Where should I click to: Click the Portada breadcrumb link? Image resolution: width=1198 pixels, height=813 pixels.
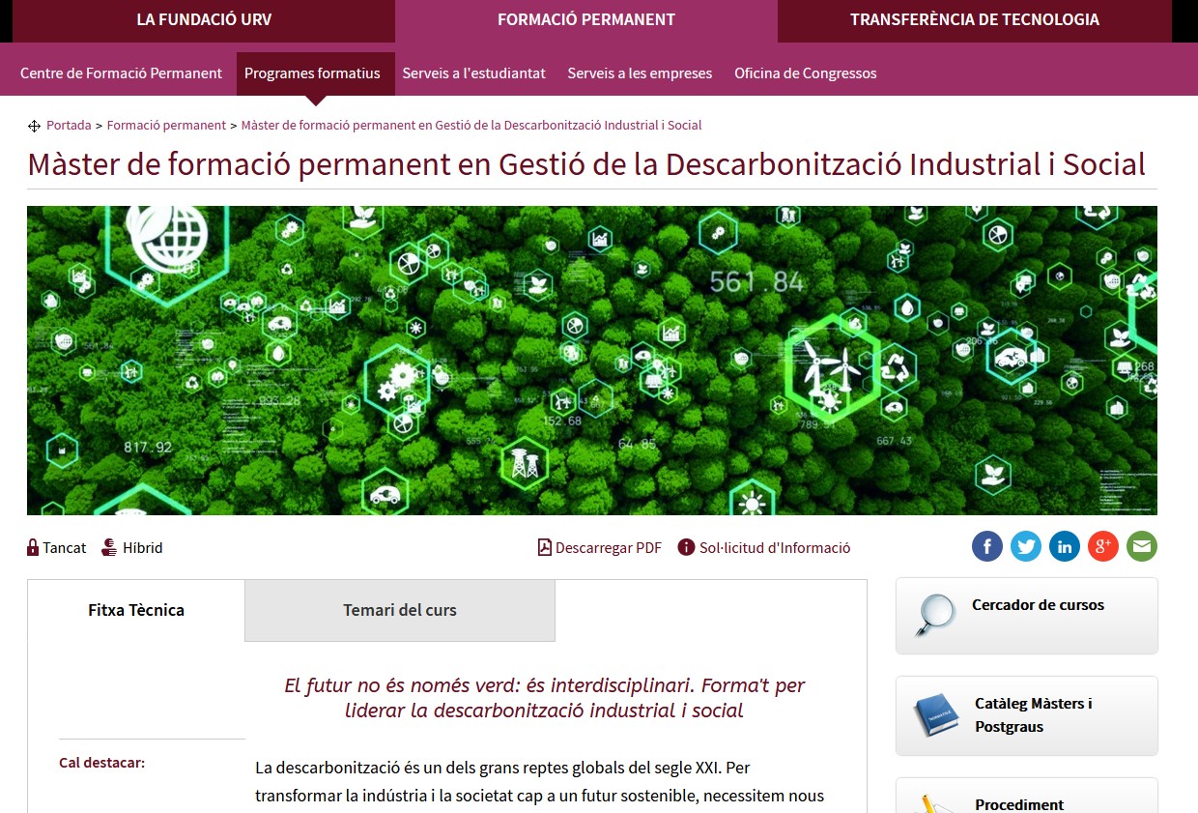tap(69, 126)
